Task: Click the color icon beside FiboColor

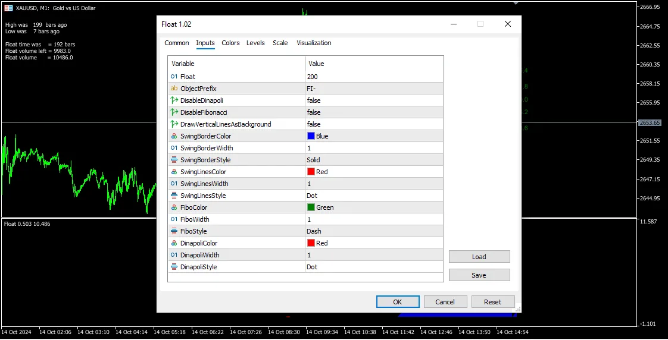Action: point(174,207)
